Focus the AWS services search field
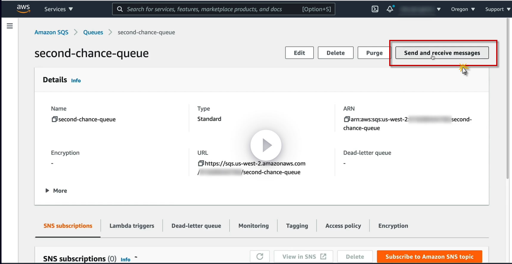The width and height of the screenshot is (512, 264). pyautogui.click(x=224, y=9)
